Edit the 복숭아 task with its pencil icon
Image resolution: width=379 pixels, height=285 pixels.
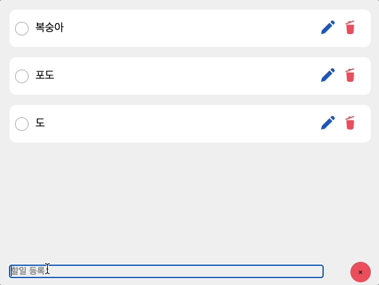tap(328, 27)
